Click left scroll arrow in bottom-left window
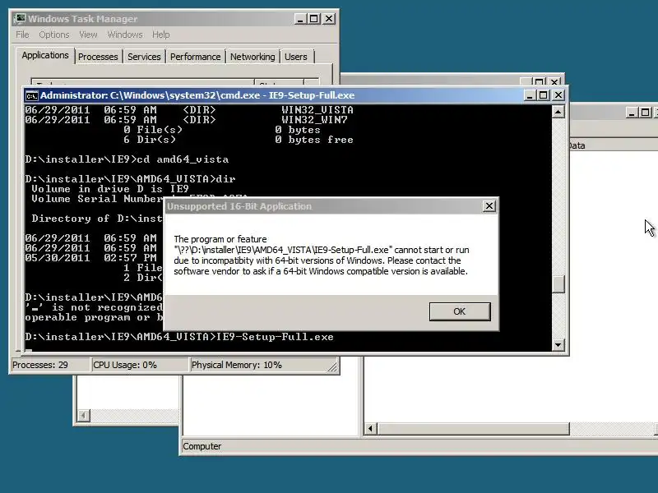The height and width of the screenshot is (493, 658). 84,416
